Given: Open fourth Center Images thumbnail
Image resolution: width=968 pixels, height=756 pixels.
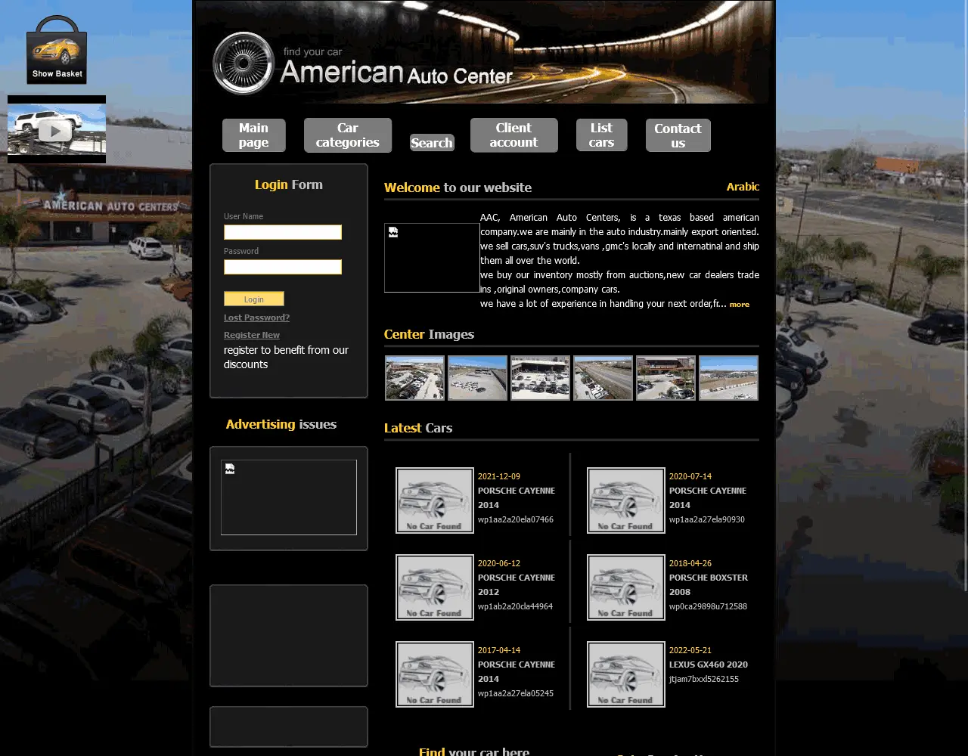Looking at the screenshot, I should tap(603, 378).
